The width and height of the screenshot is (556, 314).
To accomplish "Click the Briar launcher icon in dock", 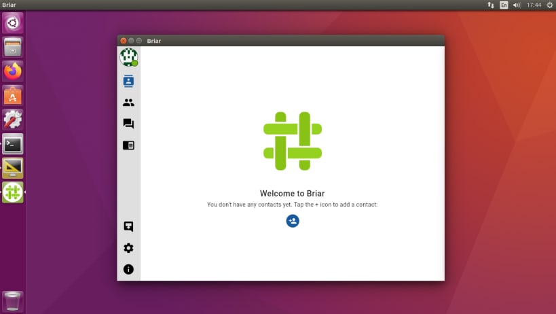I will [13, 192].
